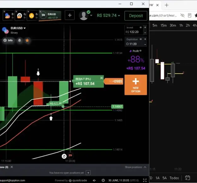Increase invest amount with plus
197x183 pixels.
click(145, 27)
